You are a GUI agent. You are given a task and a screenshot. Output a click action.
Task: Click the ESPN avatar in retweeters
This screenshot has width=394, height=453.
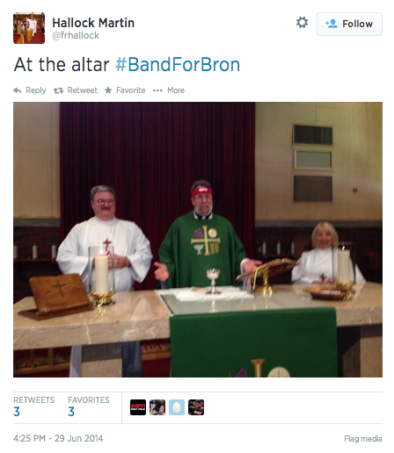pos(138,407)
